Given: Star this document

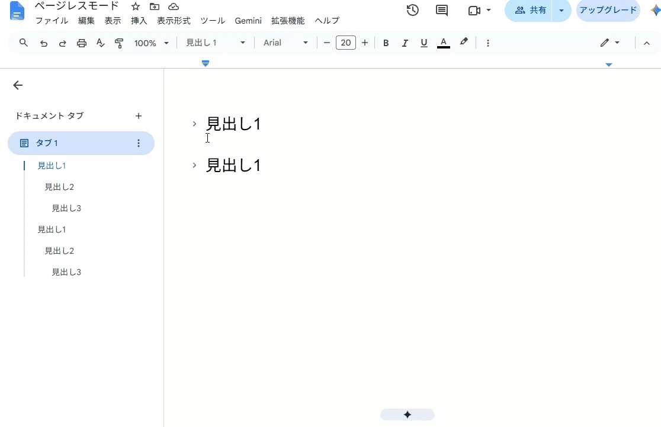Looking at the screenshot, I should pyautogui.click(x=135, y=7).
